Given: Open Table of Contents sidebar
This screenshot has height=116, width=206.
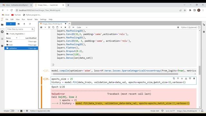Looking at the screenshot, I should pos(2,39).
